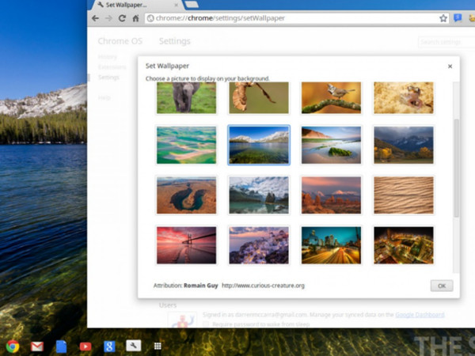Choose the bird on branch wallpaper
This screenshot has height=356, width=475.
331,98
